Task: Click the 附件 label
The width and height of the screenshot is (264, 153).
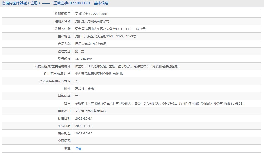Action: click(x=67, y=89)
